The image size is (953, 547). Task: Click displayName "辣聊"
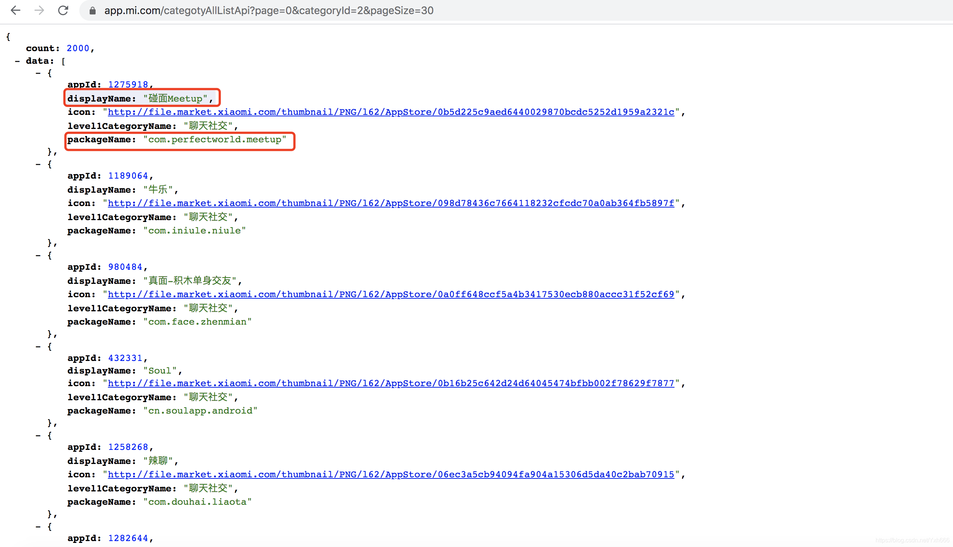(158, 461)
